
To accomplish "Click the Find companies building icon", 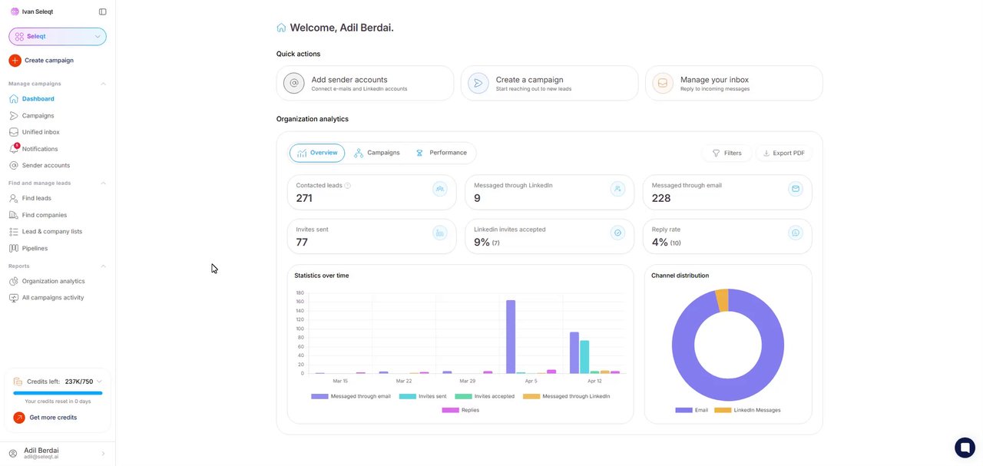I will [x=14, y=215].
